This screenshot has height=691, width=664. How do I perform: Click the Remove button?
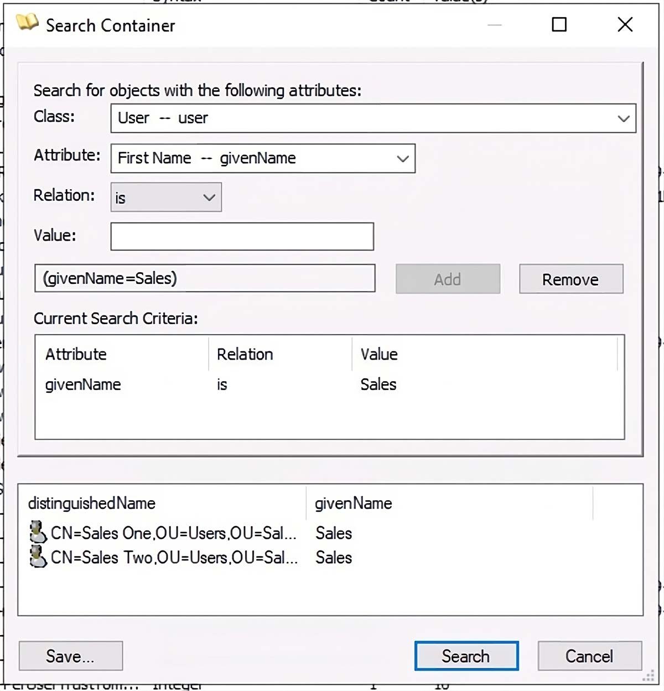pyautogui.click(x=571, y=279)
